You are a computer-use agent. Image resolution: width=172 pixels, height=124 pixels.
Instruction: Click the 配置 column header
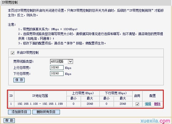[153, 96]
